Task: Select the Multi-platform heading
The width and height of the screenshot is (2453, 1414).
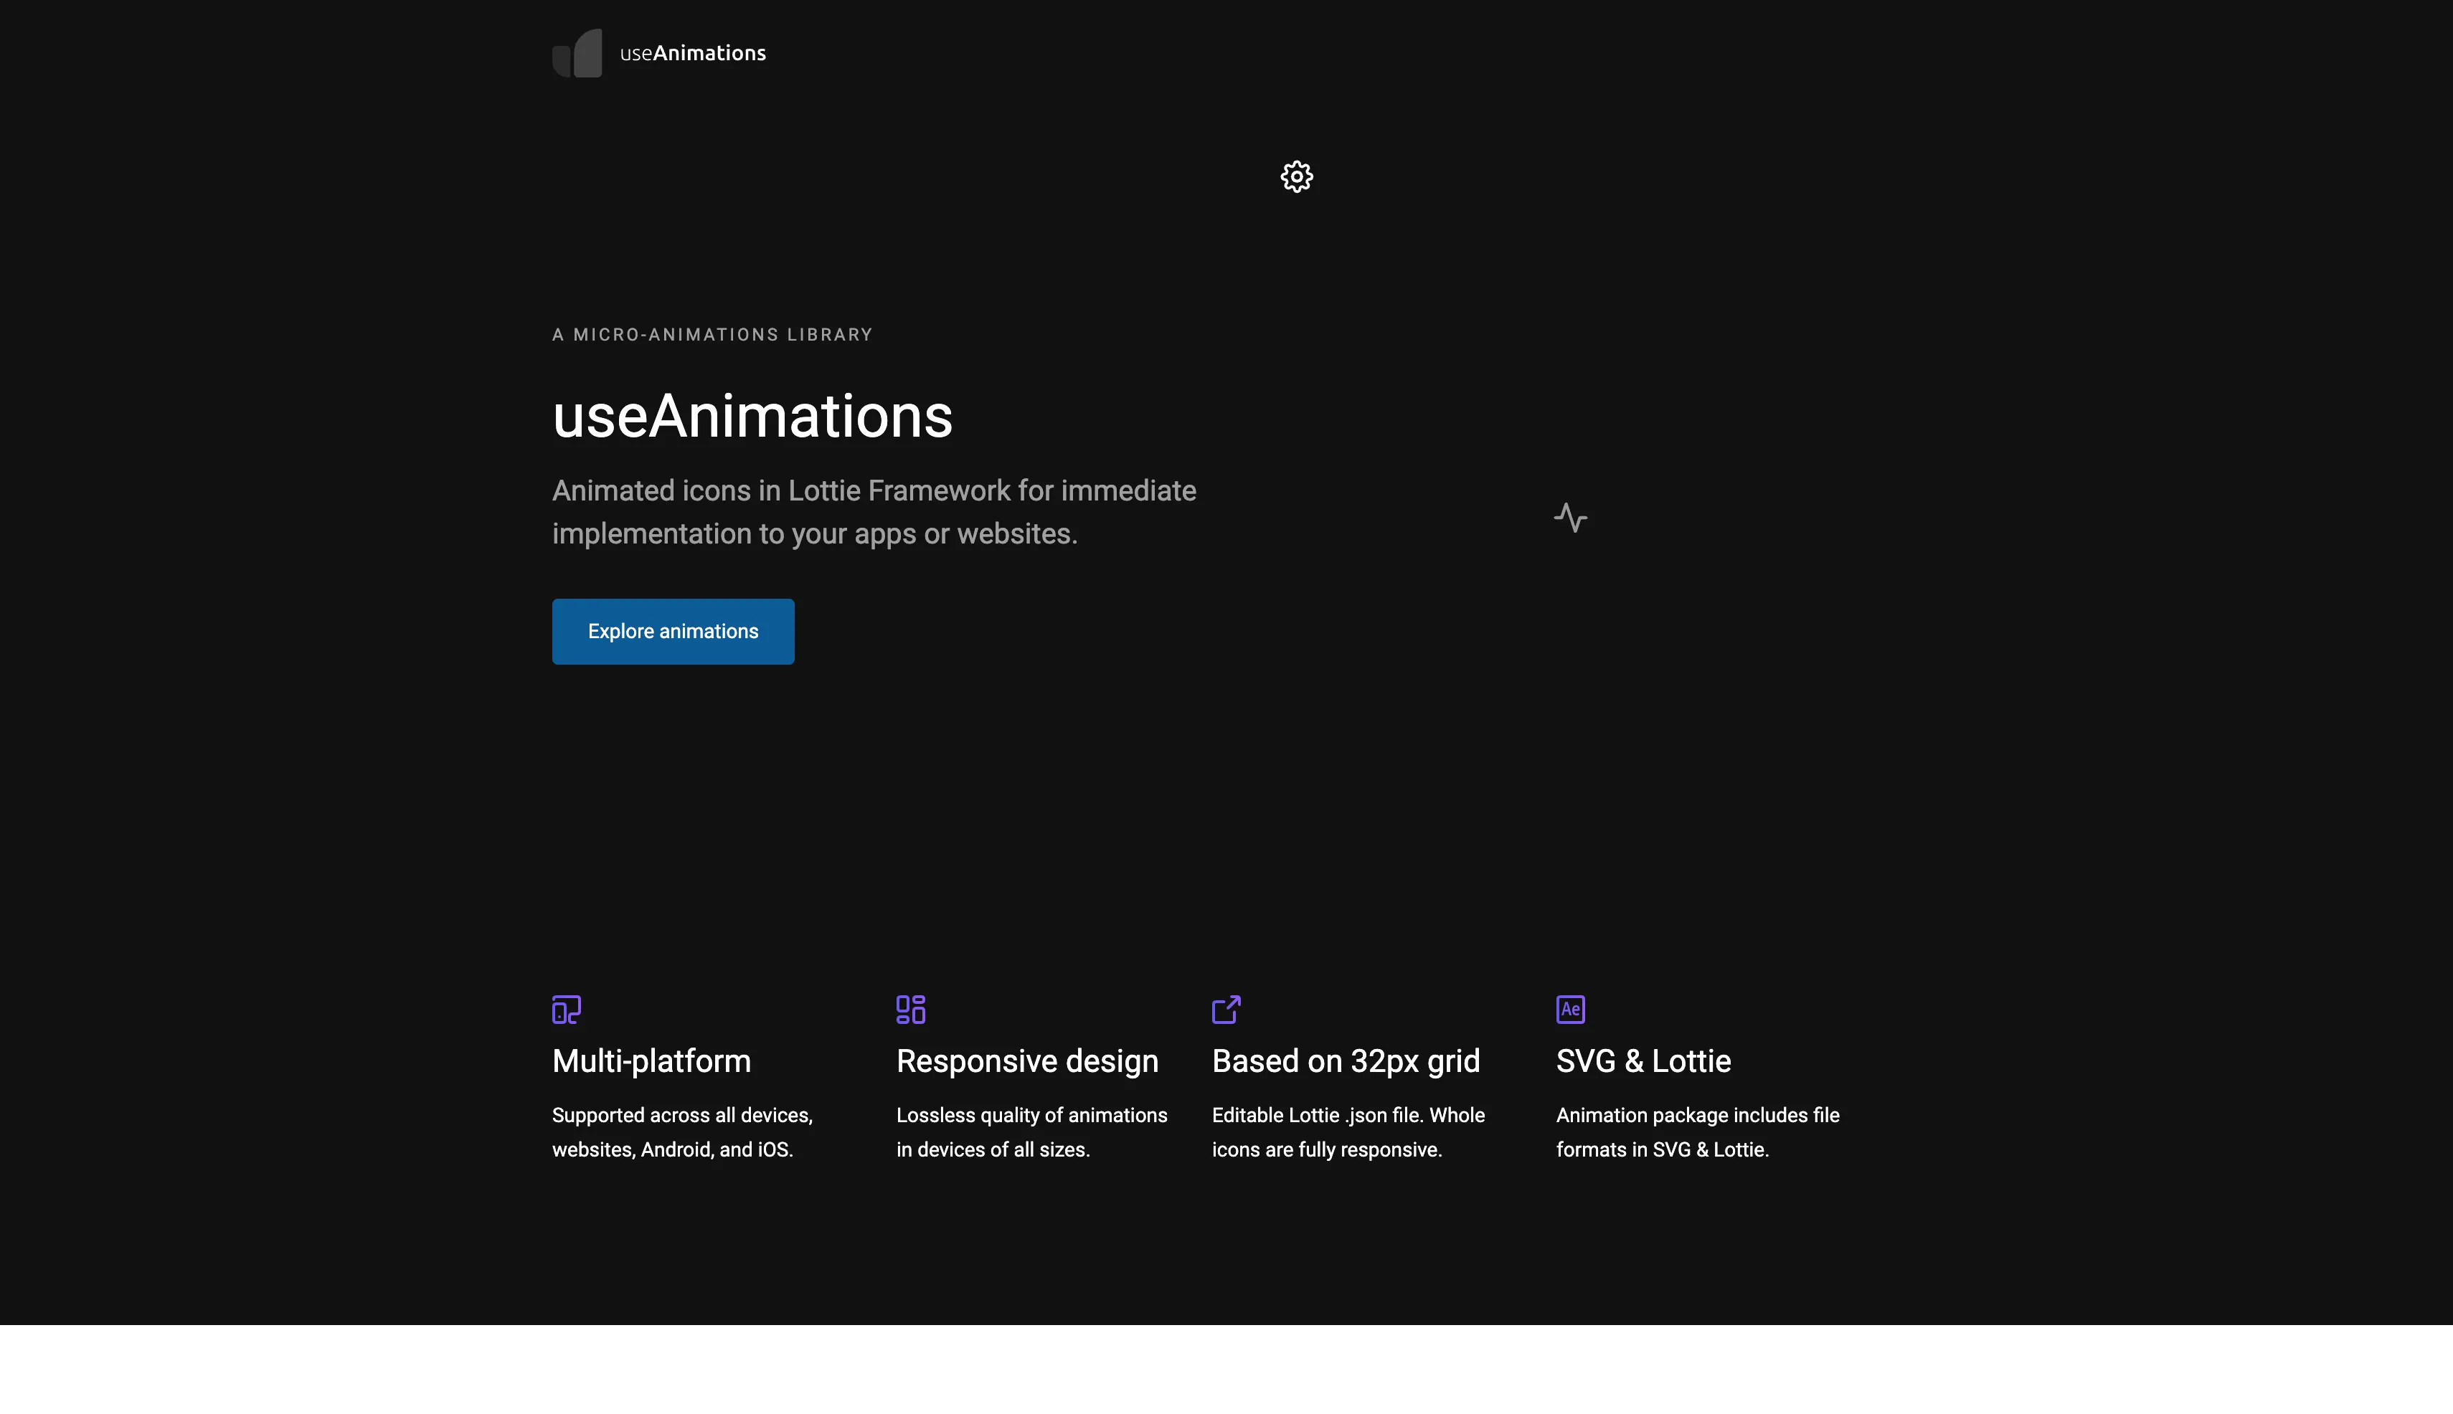Action: 651,1060
